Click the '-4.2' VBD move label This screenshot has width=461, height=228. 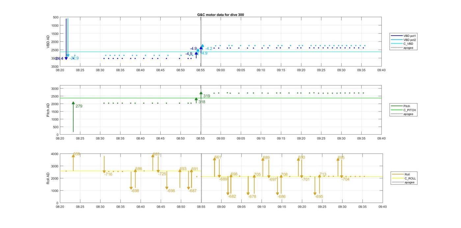[209, 49]
